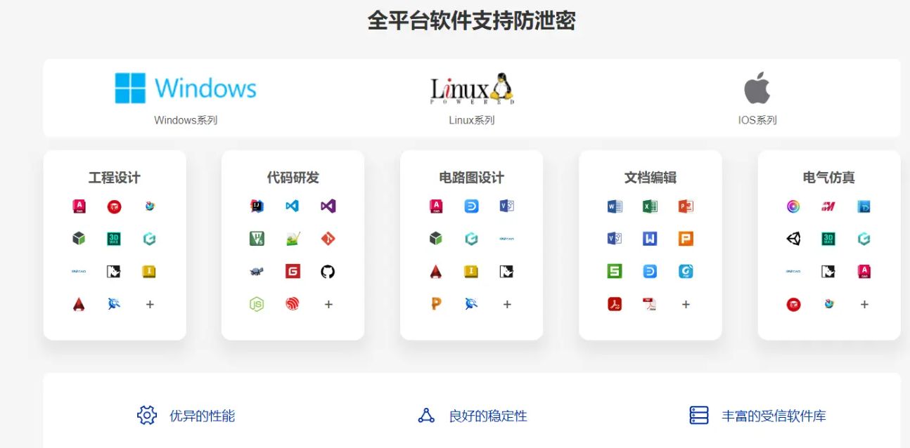
Task: Click the orange Git icon
Action: (x=328, y=239)
